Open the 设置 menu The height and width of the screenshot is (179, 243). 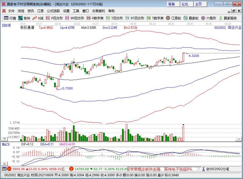tap(66, 11)
